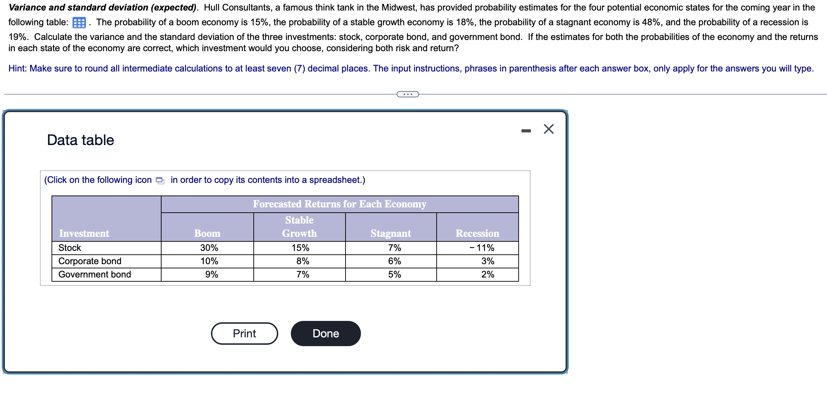Click the ellipsis divider to expand the question
Viewport: 827px width, 405px height.
(x=408, y=94)
